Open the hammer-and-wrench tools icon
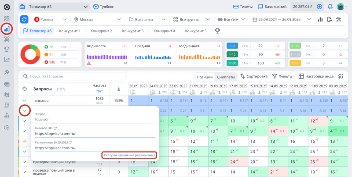The width and height of the screenshot is (352, 177). (339, 19)
